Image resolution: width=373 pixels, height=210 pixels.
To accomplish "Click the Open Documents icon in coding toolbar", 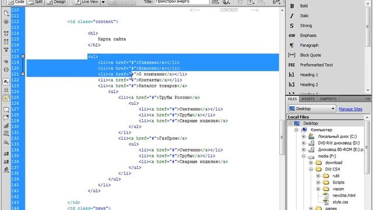I will coord(6,13).
